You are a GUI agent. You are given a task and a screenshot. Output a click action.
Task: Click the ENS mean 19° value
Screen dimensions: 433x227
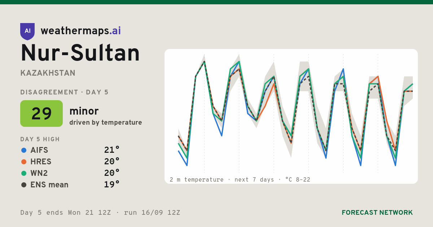click(x=112, y=184)
